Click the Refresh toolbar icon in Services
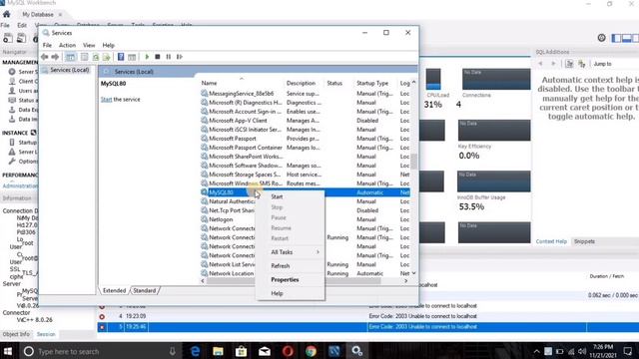 (x=96, y=57)
